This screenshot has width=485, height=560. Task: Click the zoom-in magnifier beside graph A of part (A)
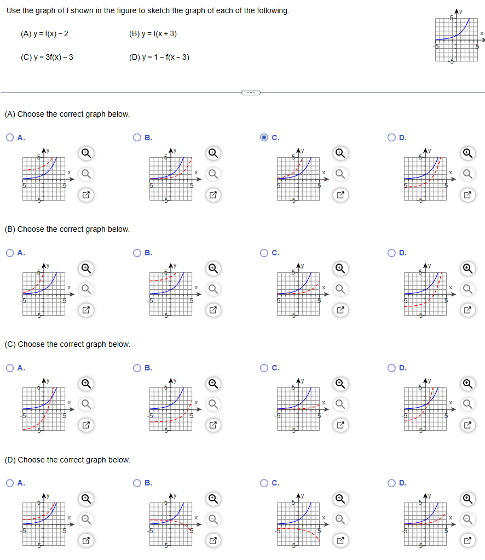coord(86,153)
